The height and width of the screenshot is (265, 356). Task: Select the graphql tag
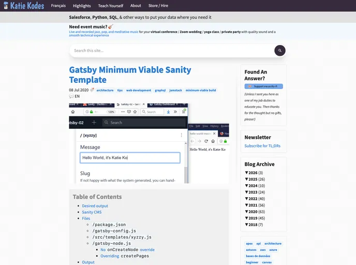point(160,90)
